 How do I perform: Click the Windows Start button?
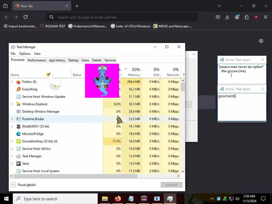6,199
